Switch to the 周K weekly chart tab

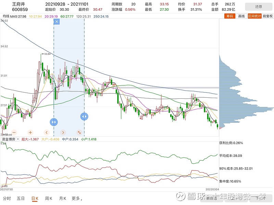tap(48, 199)
